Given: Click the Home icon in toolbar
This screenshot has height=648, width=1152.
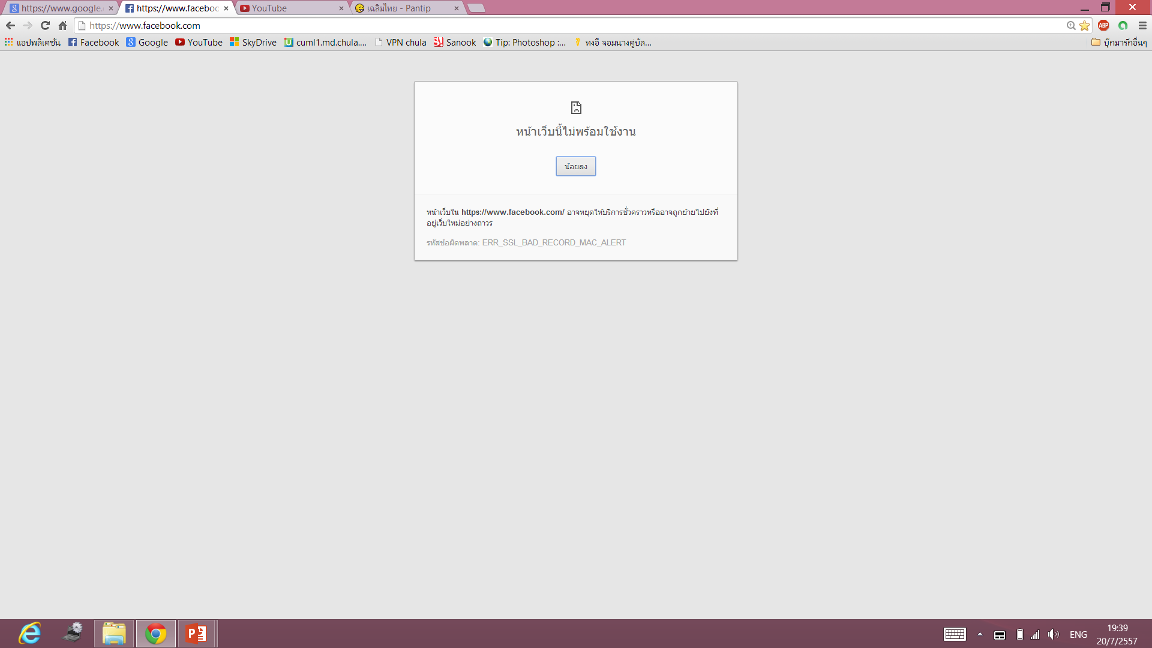Looking at the screenshot, I should pos(62,25).
